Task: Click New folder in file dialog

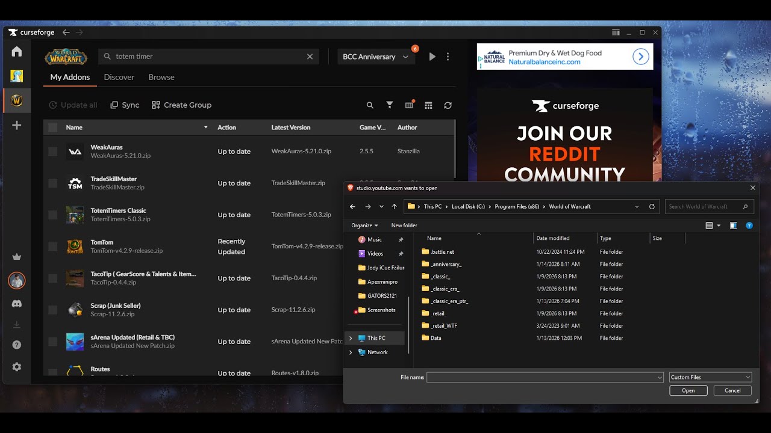Action: (x=404, y=226)
